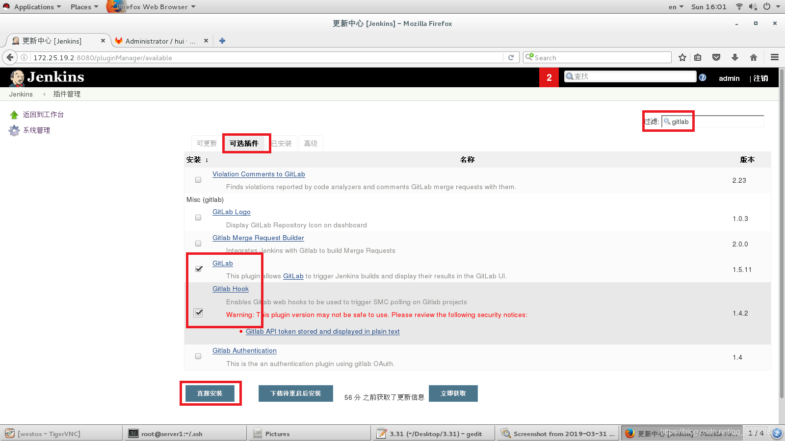Expand the Jenkins breadcrumb arrow
The height and width of the screenshot is (441, 785).
44,94
